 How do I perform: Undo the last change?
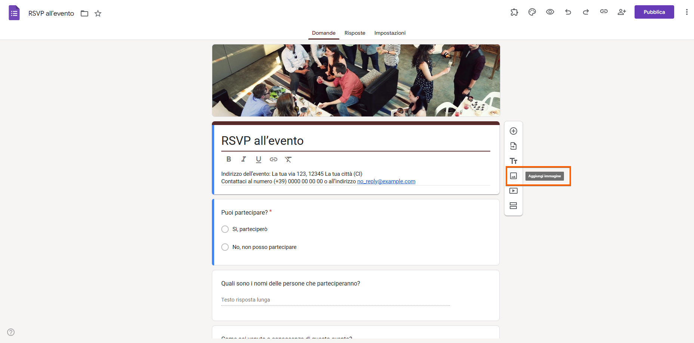[x=568, y=12]
